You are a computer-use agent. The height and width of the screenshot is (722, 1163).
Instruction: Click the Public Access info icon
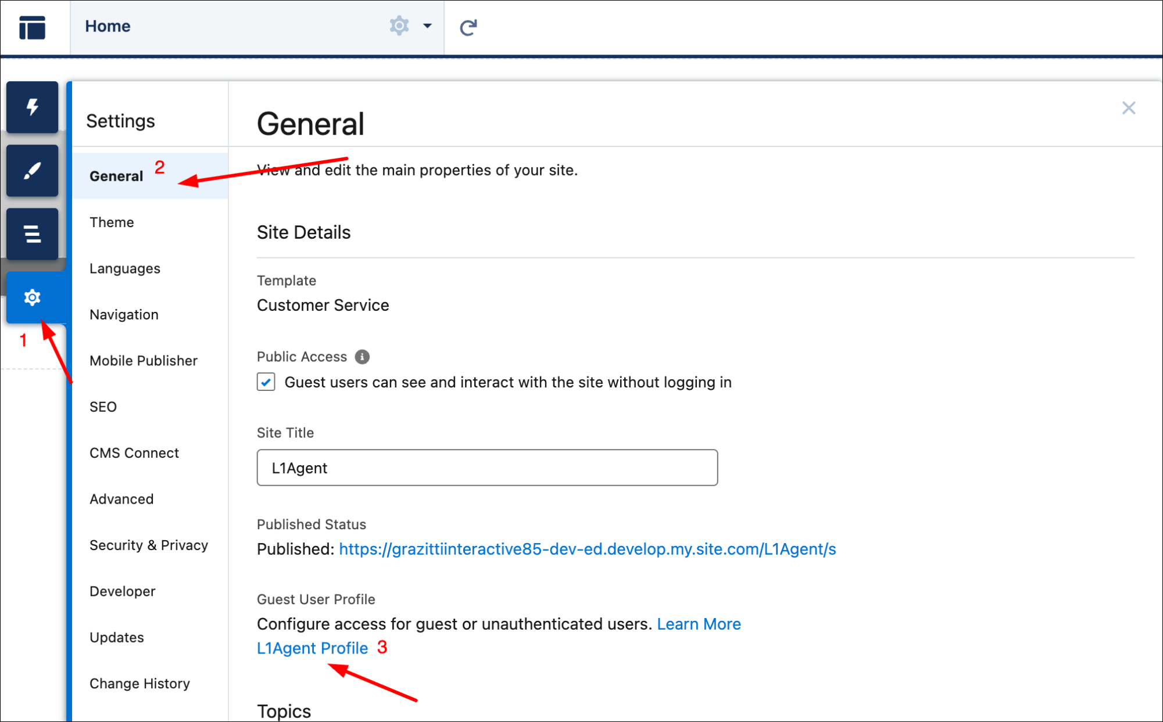click(x=362, y=357)
